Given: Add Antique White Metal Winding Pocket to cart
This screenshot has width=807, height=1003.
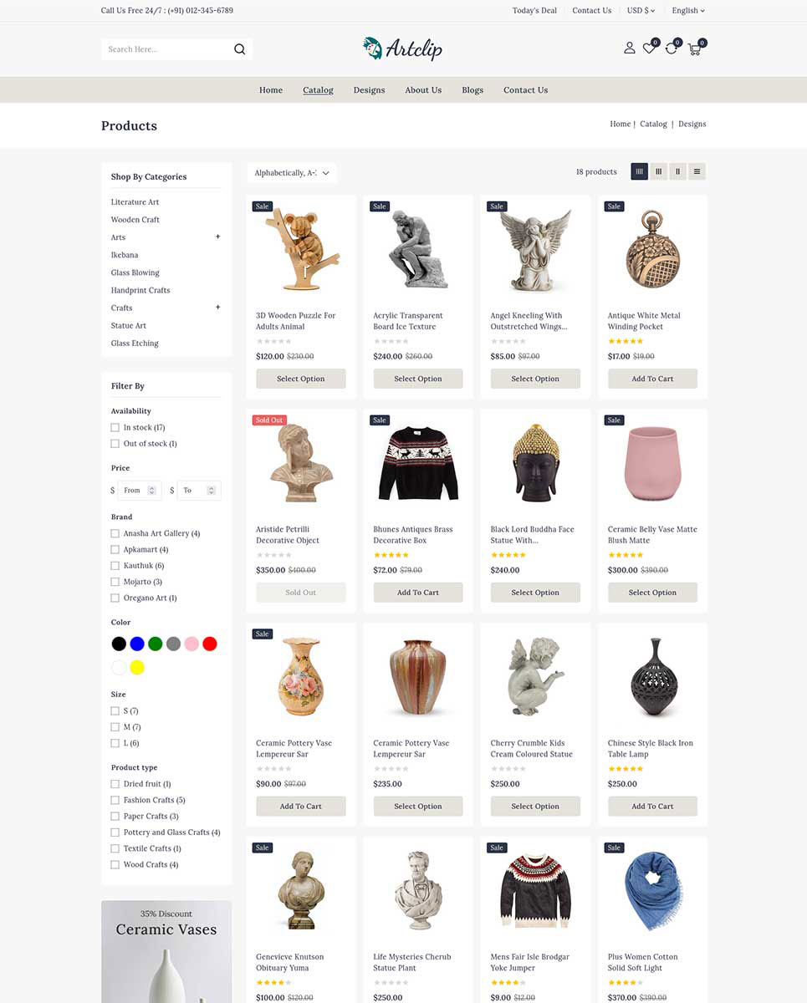Looking at the screenshot, I should click(652, 379).
